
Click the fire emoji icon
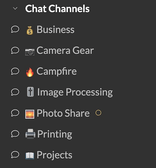tap(30, 72)
